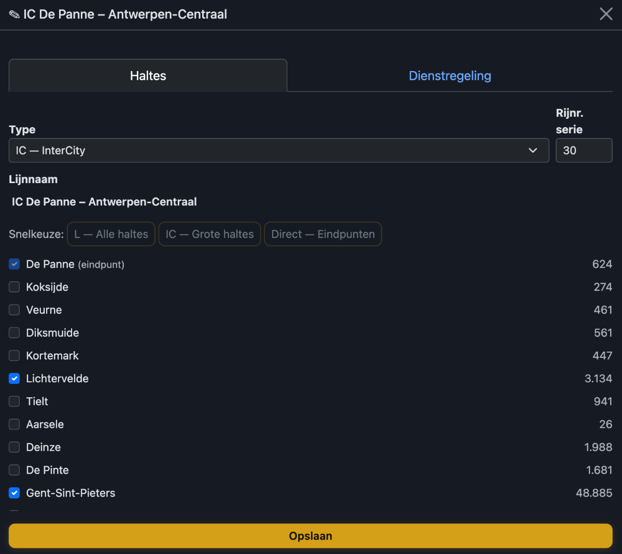Tick the Veurne stop checkbox
This screenshot has height=554, width=622.
click(x=15, y=310)
